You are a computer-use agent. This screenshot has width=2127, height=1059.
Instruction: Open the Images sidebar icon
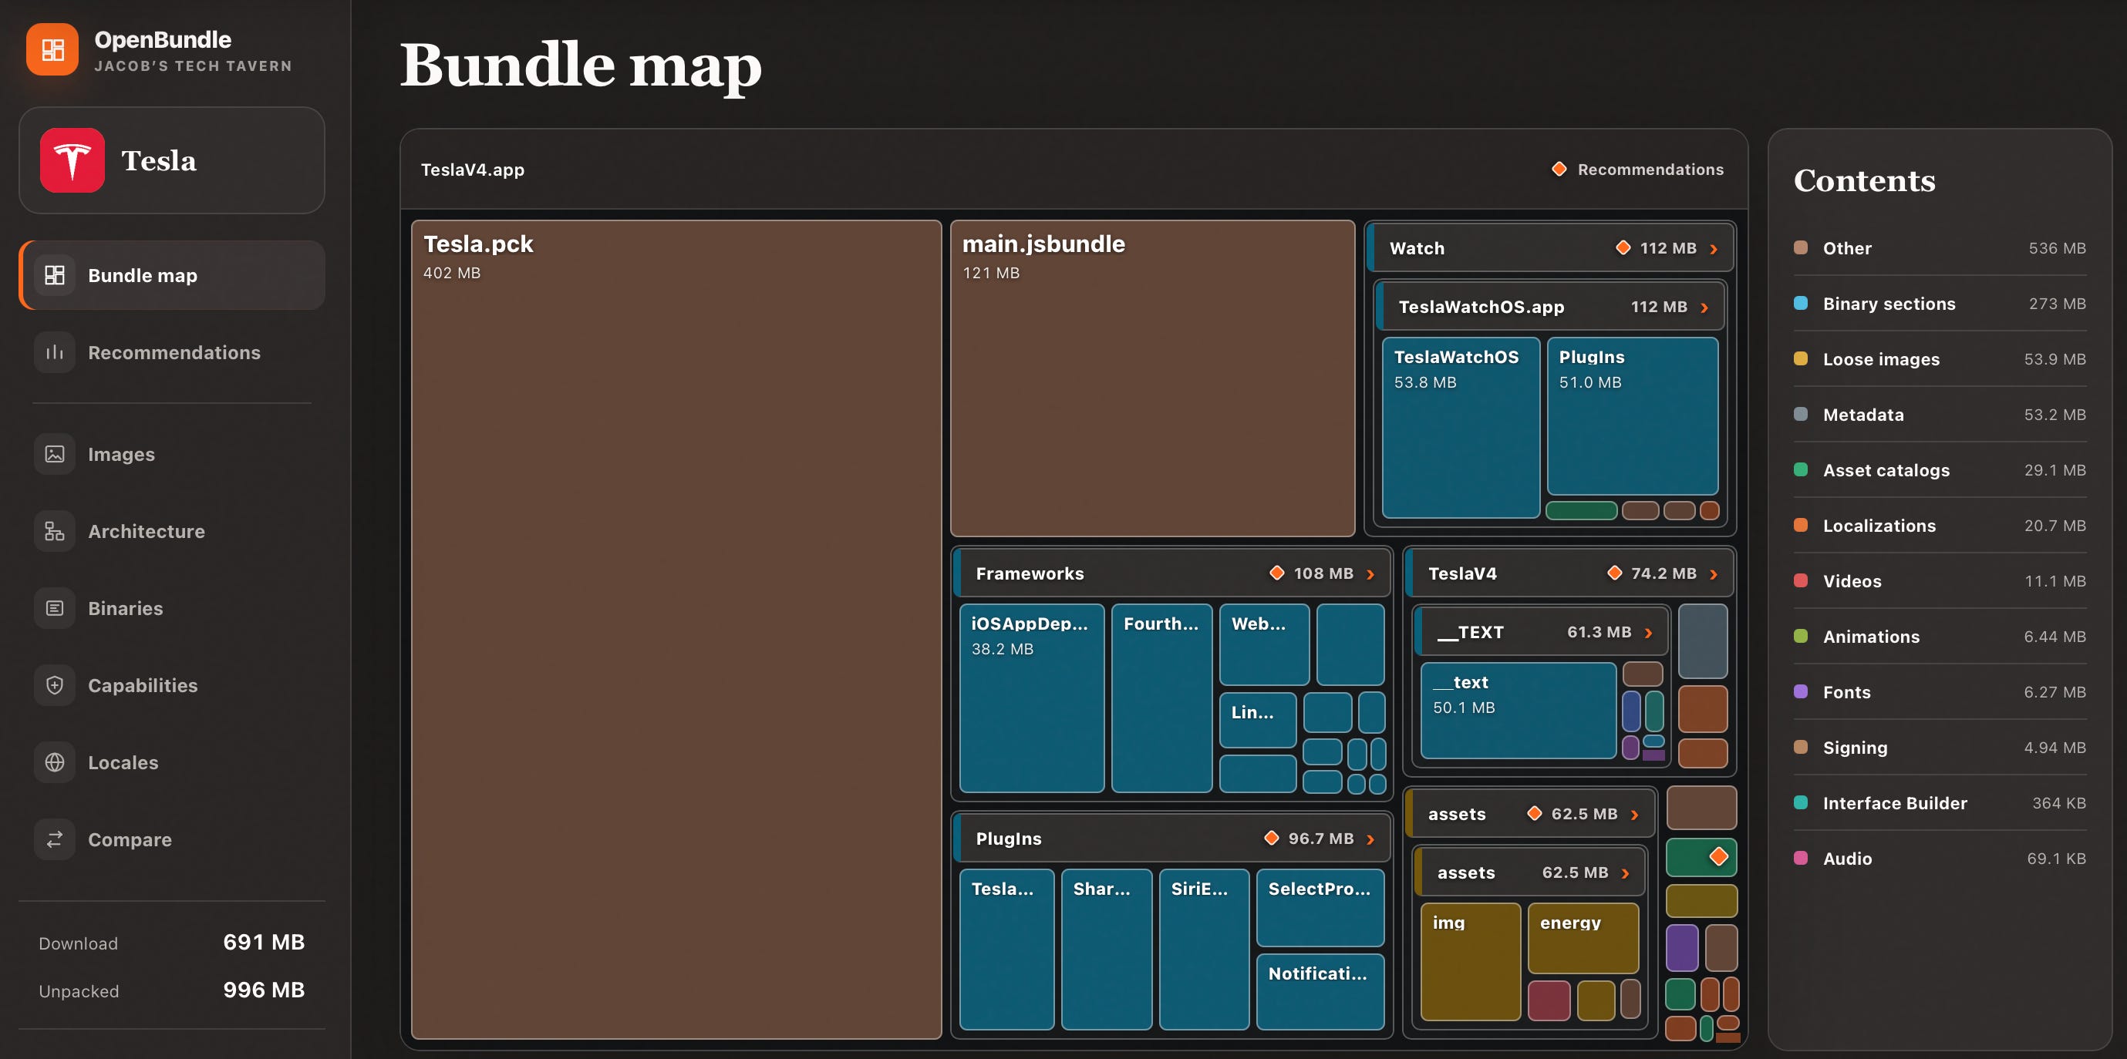tap(55, 454)
